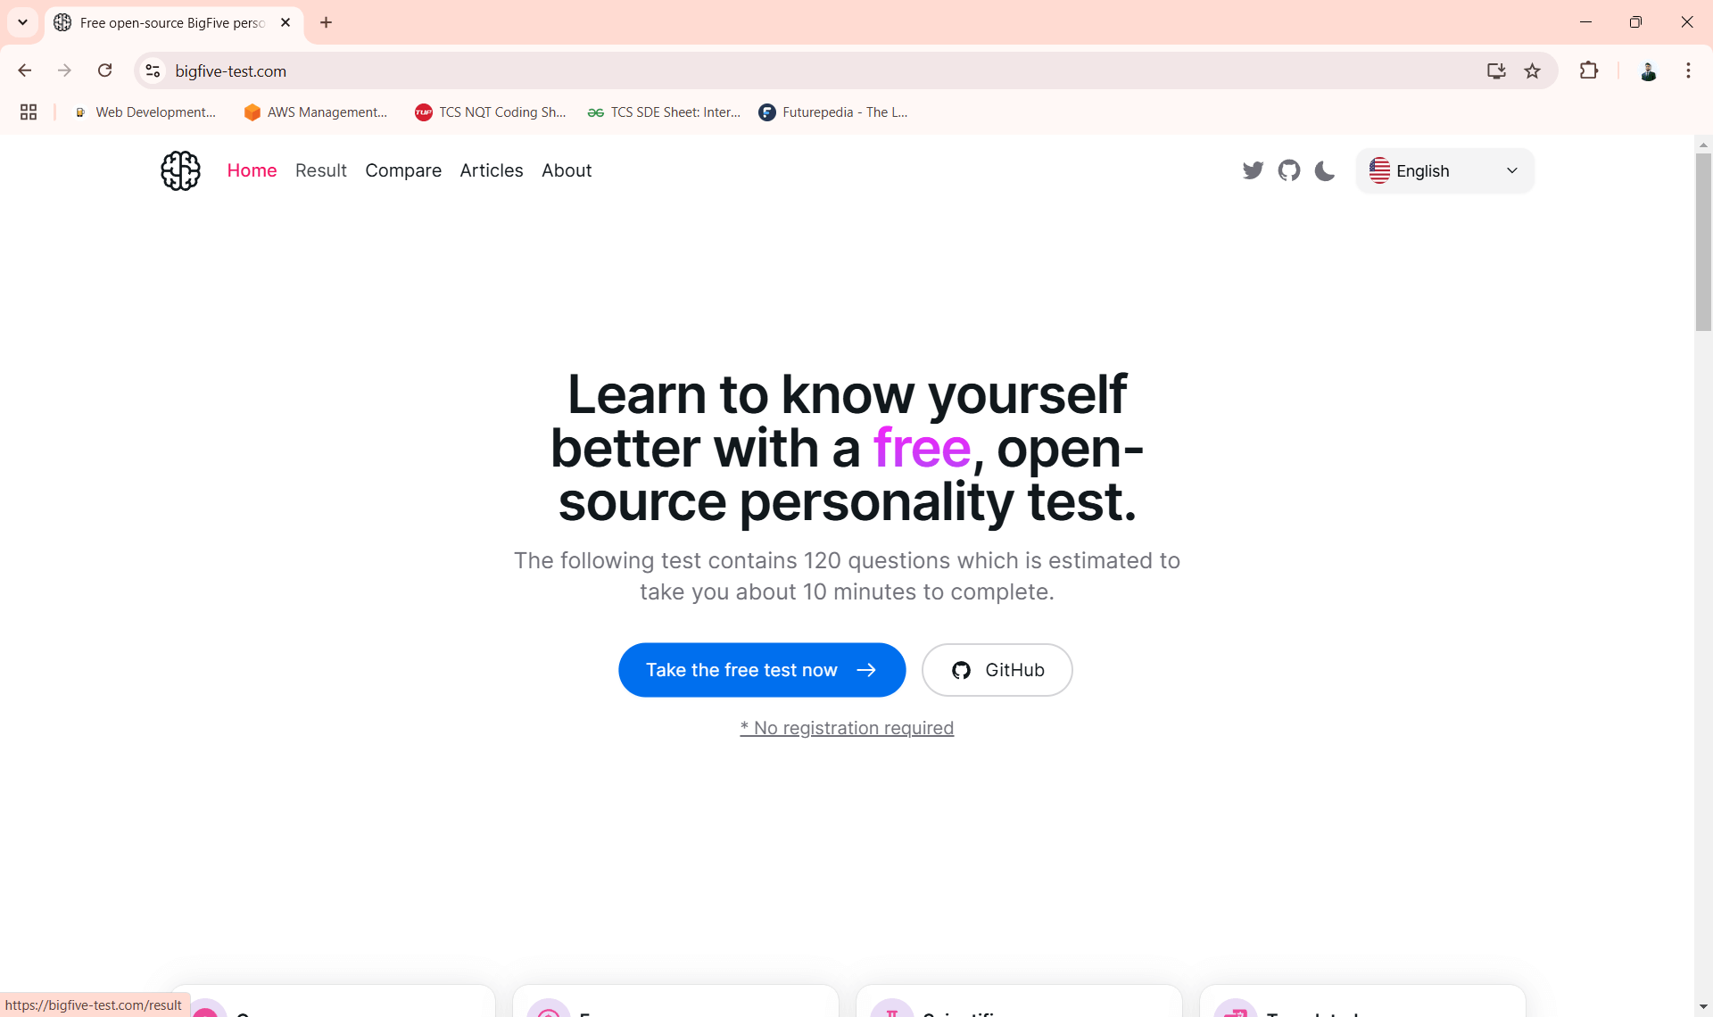Switch to the Compare page

403,170
